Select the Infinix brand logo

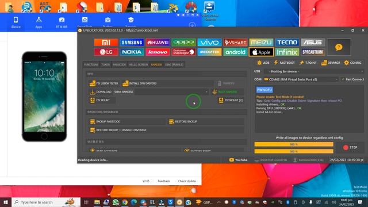[287, 52]
